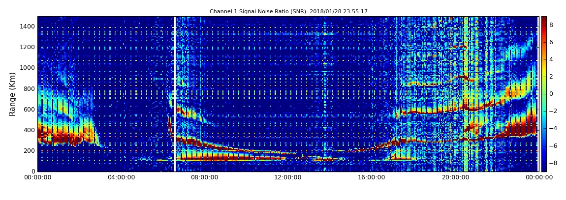This screenshot has height=200, width=566.
Task: Click the 200 range tick label
Action: click(30, 151)
